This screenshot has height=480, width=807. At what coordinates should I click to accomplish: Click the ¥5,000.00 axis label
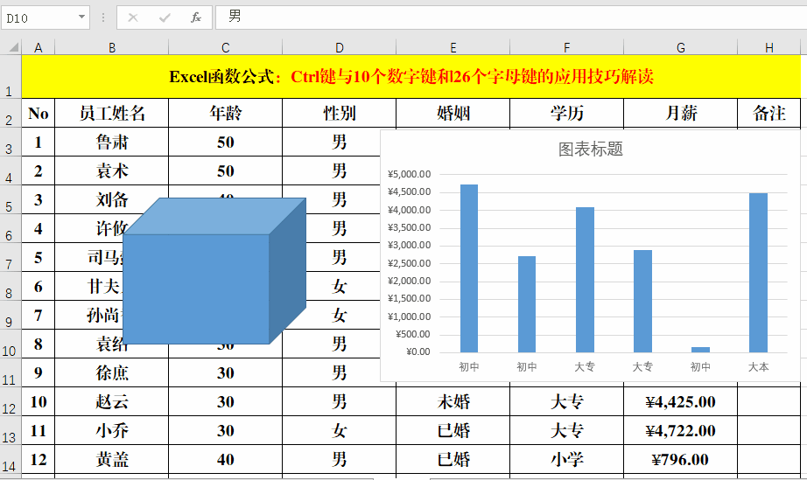409,174
